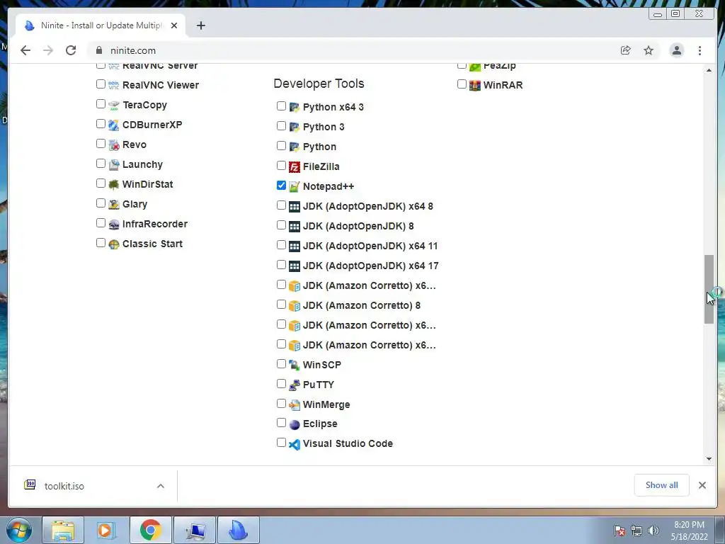
Task: Reload the ninite.com page
Action: [71, 50]
